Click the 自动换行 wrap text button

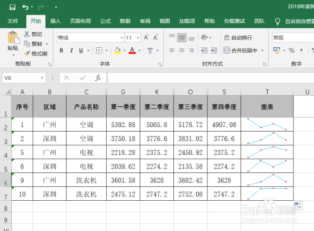point(238,38)
